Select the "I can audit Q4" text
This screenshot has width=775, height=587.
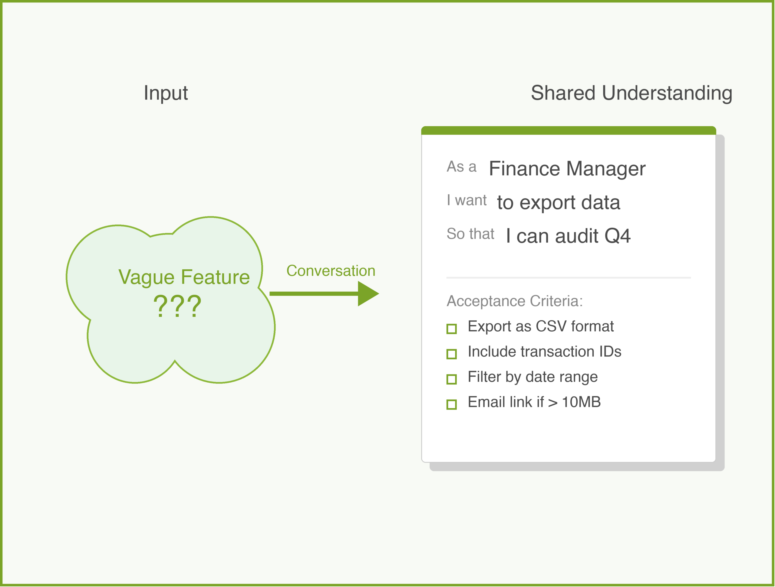click(x=568, y=236)
